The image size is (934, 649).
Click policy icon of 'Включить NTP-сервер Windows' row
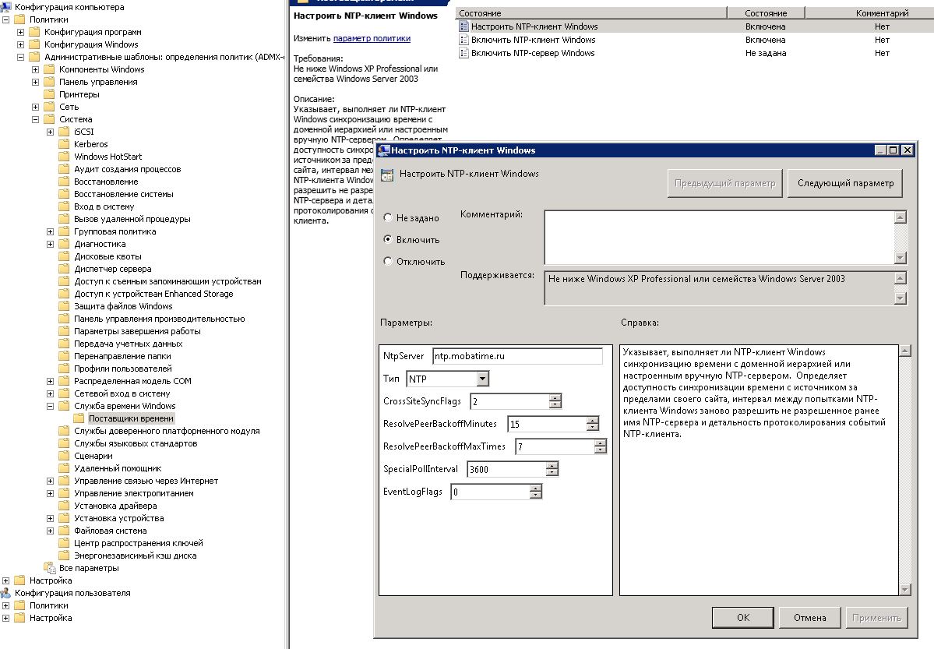463,53
